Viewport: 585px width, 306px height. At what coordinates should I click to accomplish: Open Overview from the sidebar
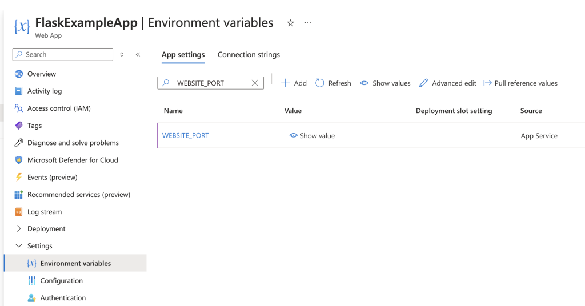point(42,74)
